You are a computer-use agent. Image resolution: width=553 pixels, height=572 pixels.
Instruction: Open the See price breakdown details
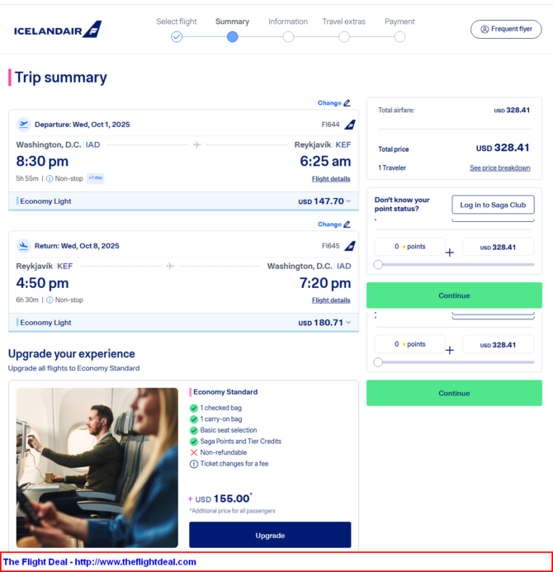pyautogui.click(x=499, y=168)
